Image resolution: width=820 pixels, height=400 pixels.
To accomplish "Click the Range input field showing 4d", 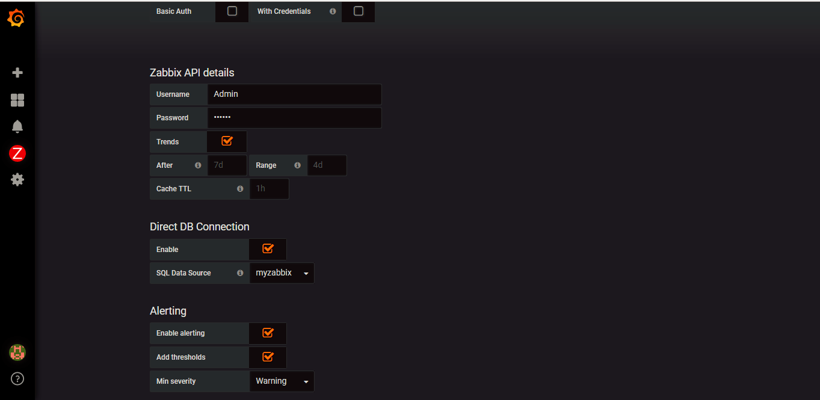I will [x=327, y=165].
